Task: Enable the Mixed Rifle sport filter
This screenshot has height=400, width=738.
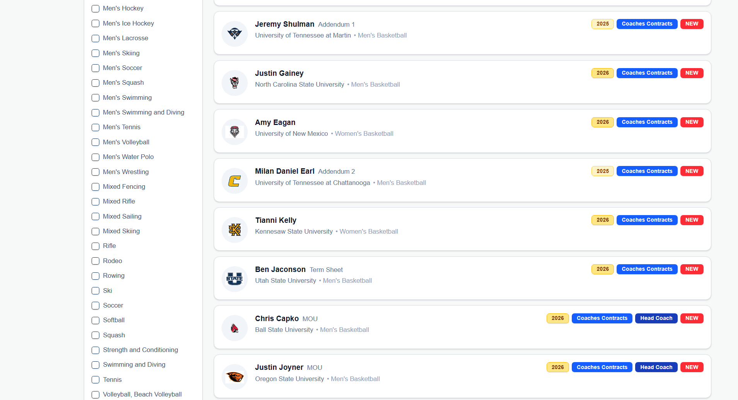Action: [95, 202]
